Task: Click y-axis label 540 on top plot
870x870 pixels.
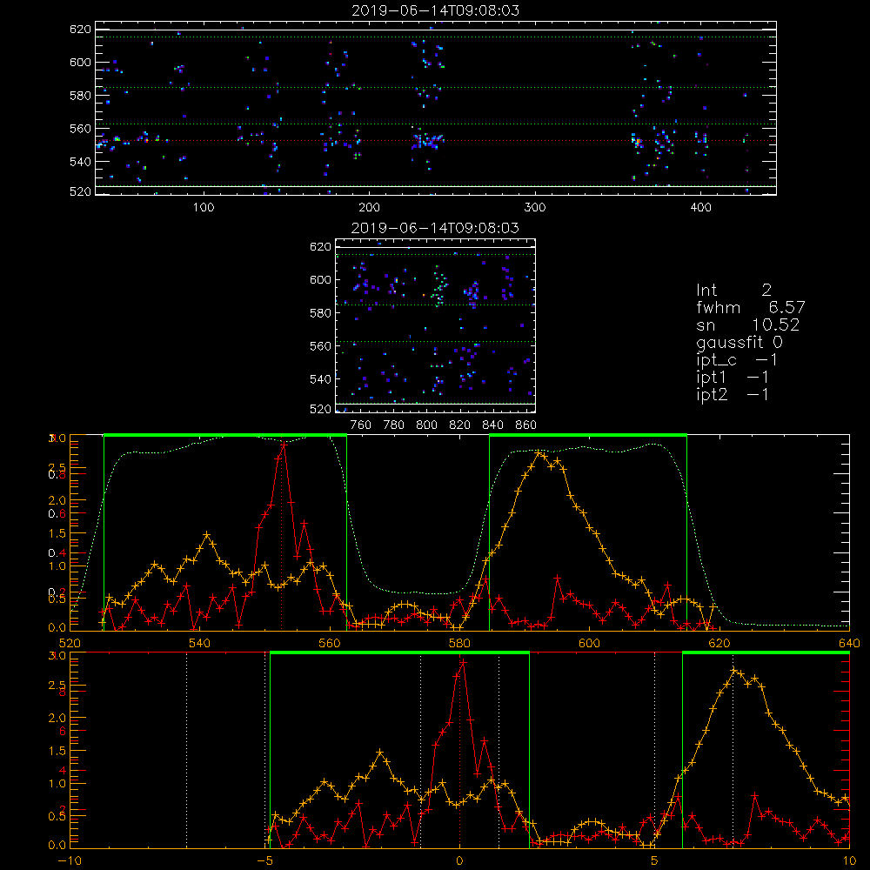Action: point(80,162)
